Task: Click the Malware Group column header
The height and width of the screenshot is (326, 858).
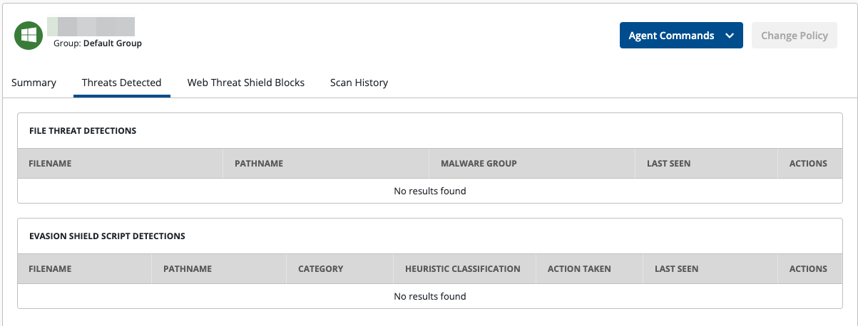Action: [479, 164]
